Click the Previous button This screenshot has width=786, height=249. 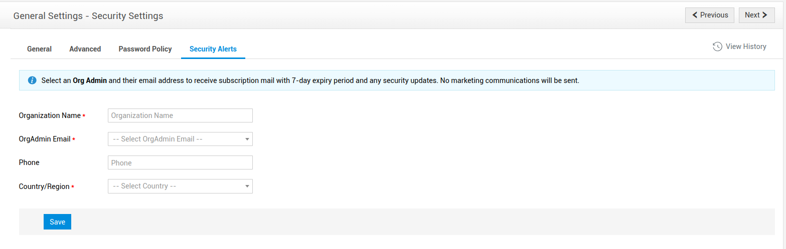coord(710,15)
